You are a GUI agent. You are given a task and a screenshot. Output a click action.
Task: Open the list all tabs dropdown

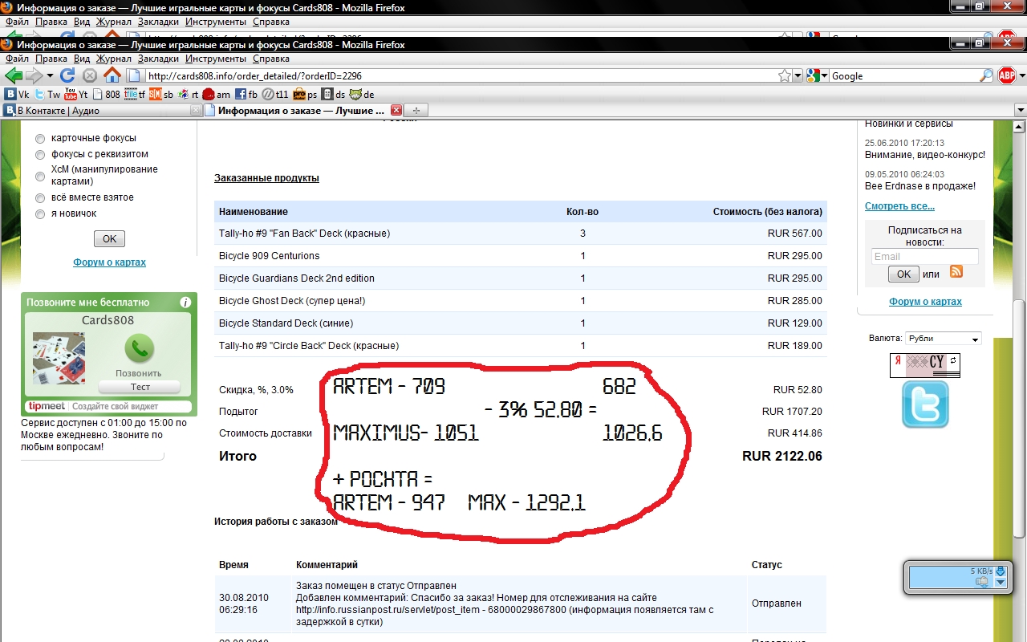(1020, 110)
